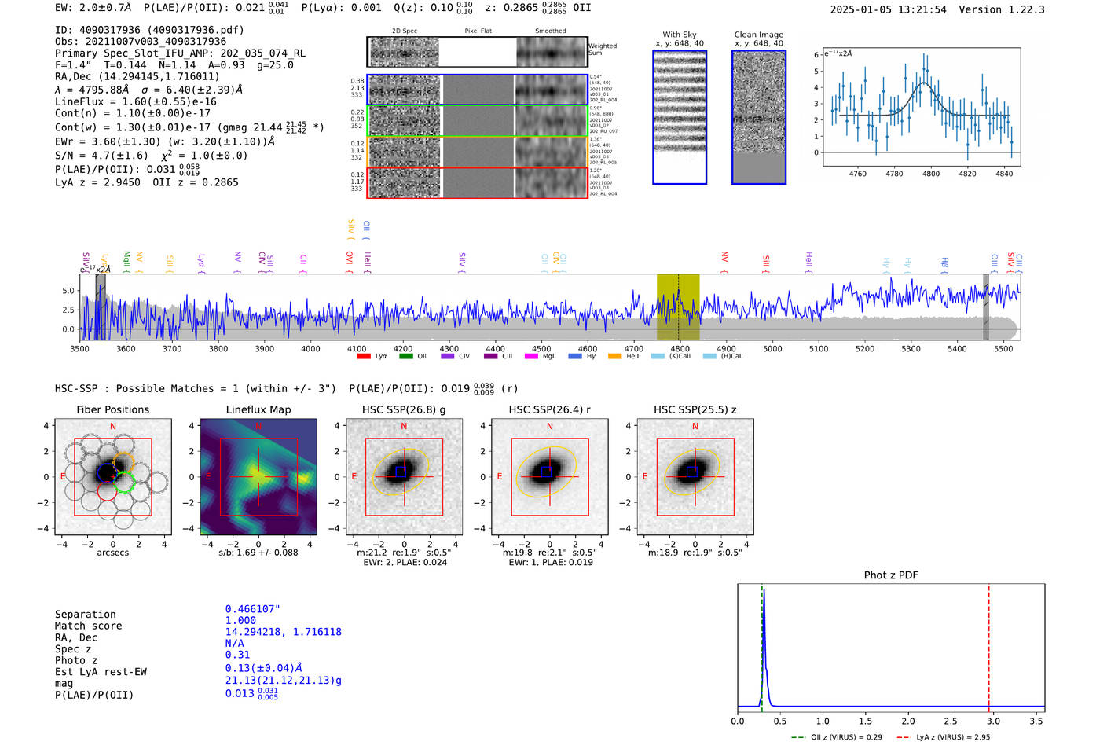Select the HSC SSP(26.4) r image
Image resolution: width=1100 pixels, height=749 pixels.
pos(549,477)
